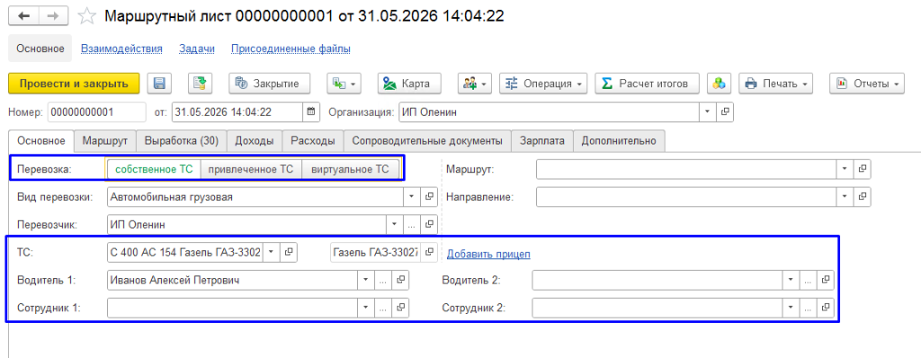Click the save document floppy disk icon
Screen dimensions: 921x358
coord(158,83)
